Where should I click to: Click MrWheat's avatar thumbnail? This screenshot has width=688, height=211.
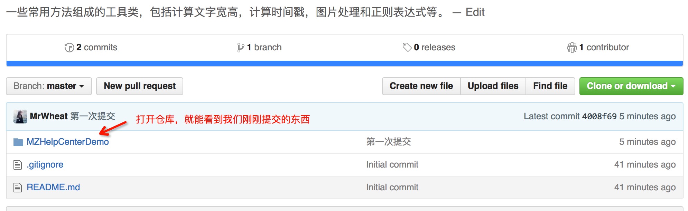tap(20, 117)
